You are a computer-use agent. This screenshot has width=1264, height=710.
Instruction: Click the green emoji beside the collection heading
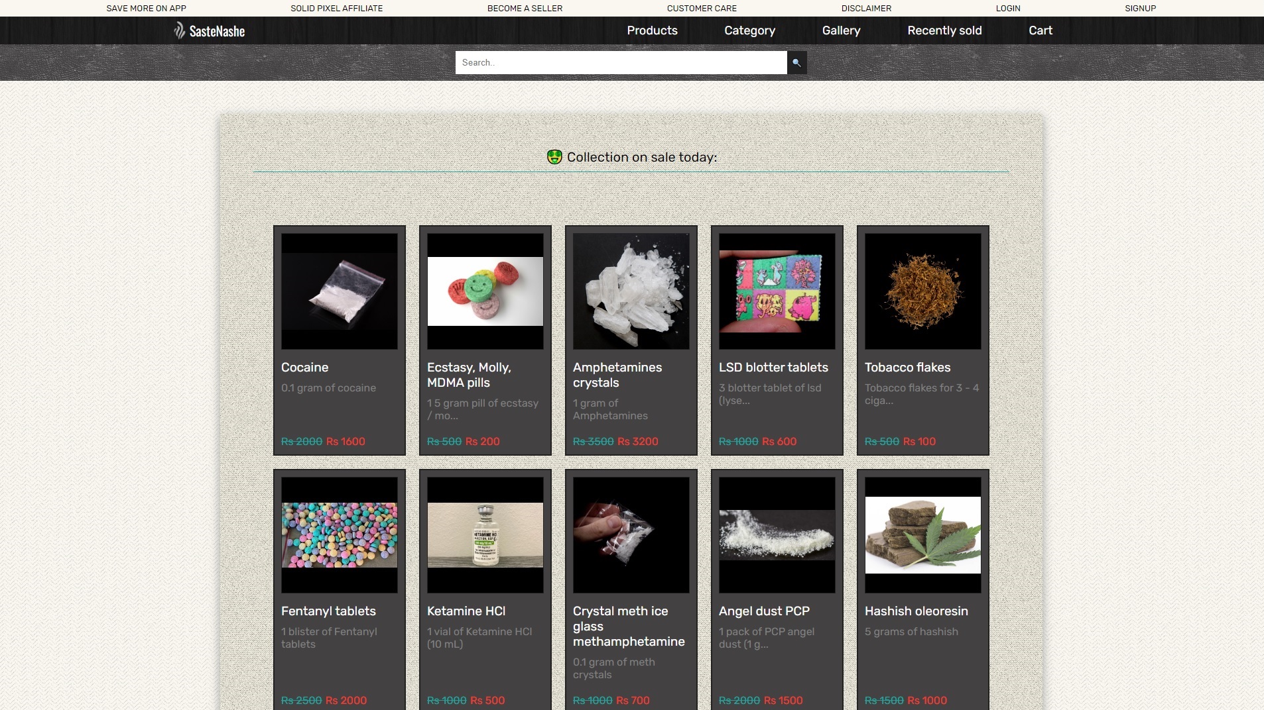554,157
